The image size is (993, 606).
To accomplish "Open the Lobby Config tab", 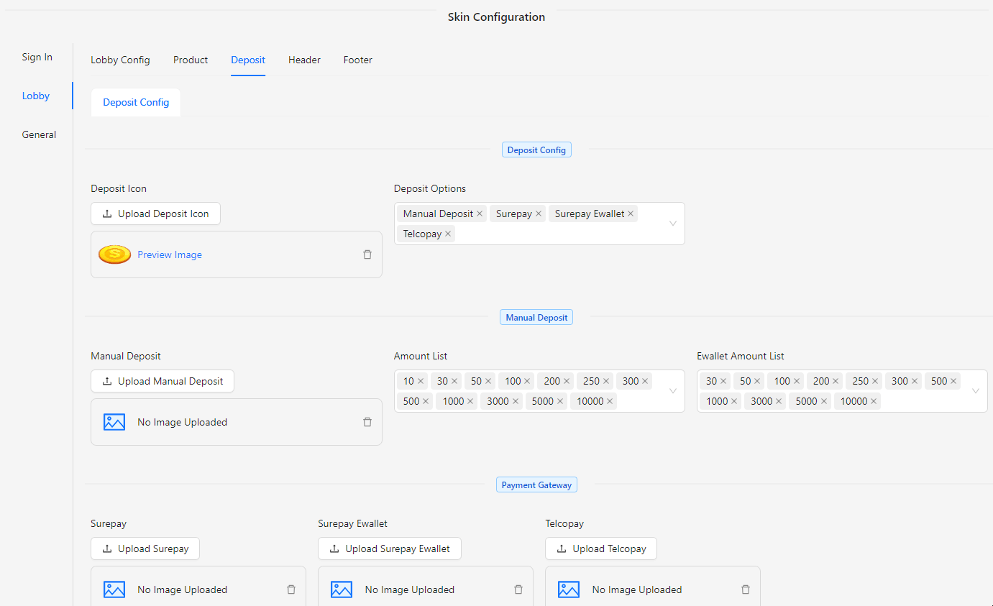I will (x=120, y=60).
